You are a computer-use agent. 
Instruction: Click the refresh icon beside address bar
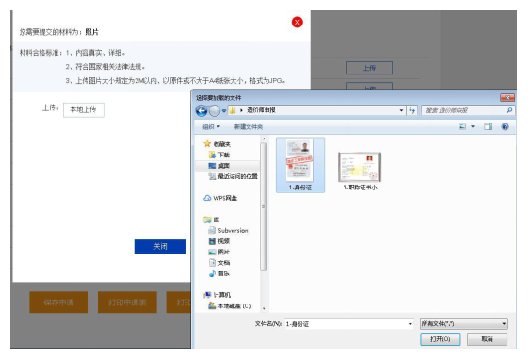[x=411, y=110]
